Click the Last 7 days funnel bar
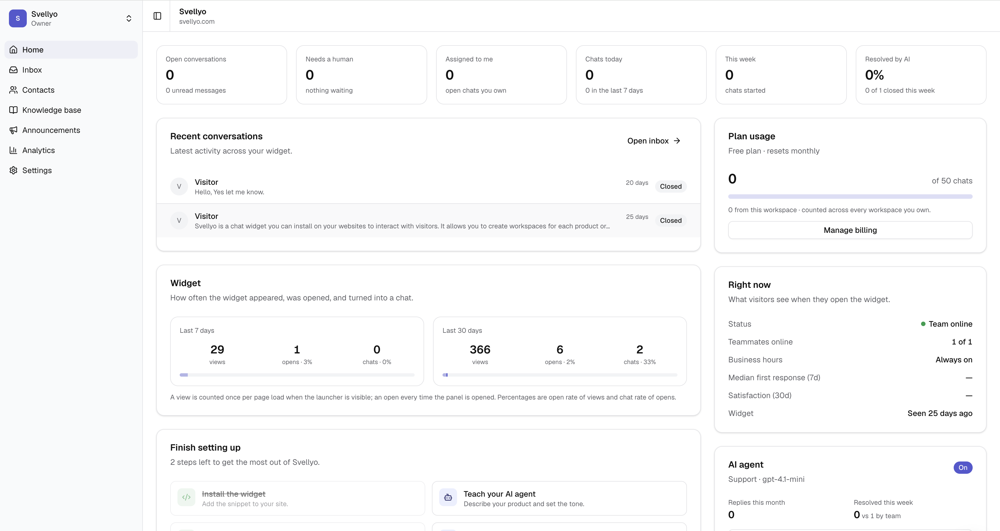This screenshot has height=531, width=1000. click(x=297, y=375)
